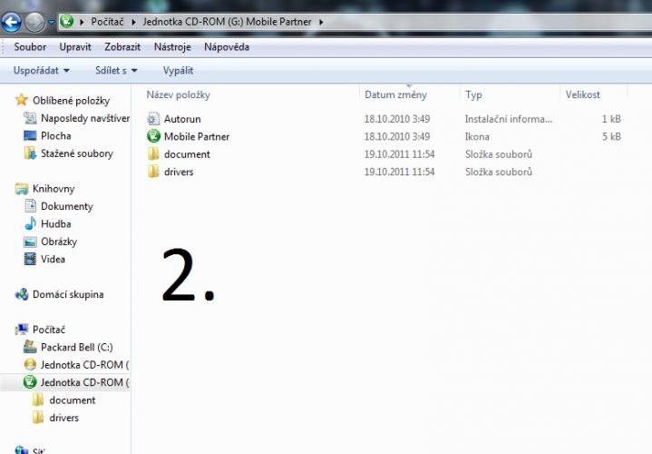The image size is (652, 454).
Task: Click the Mobile Partner icon in address bar
Action: tap(66, 21)
